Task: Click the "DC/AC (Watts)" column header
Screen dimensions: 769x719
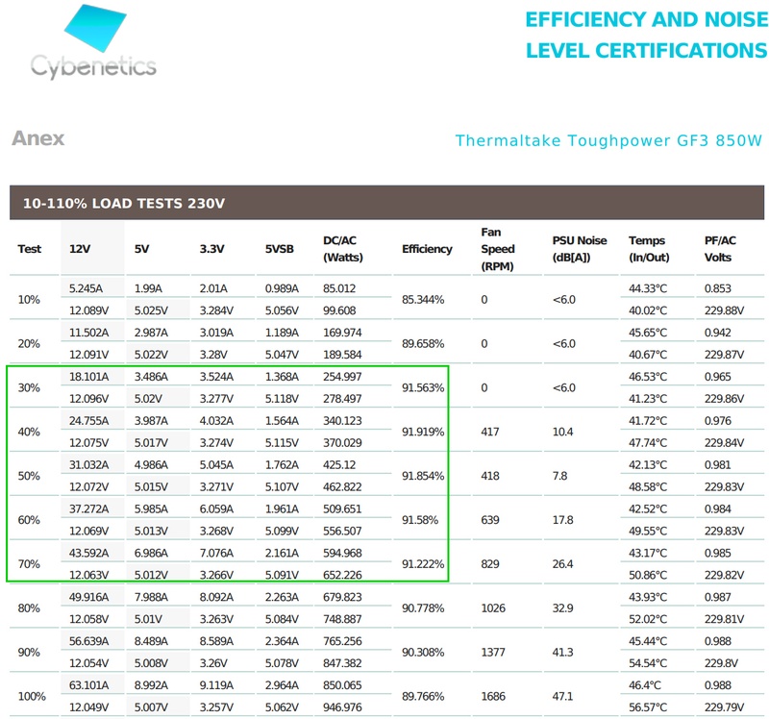Action: 343,249
